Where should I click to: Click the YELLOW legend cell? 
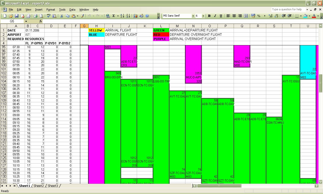(x=96, y=30)
